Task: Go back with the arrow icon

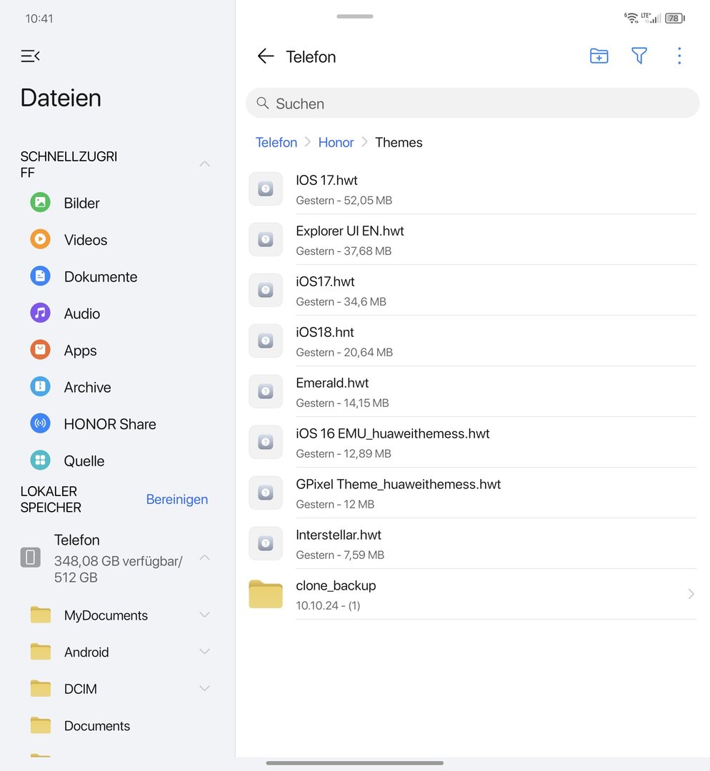Action: 266,56
